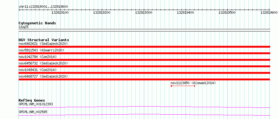Viewport: 279px width, 119px height.
Task: Open the OPCML|NM_001012393 gene label
Action: pyautogui.click(x=36, y=104)
